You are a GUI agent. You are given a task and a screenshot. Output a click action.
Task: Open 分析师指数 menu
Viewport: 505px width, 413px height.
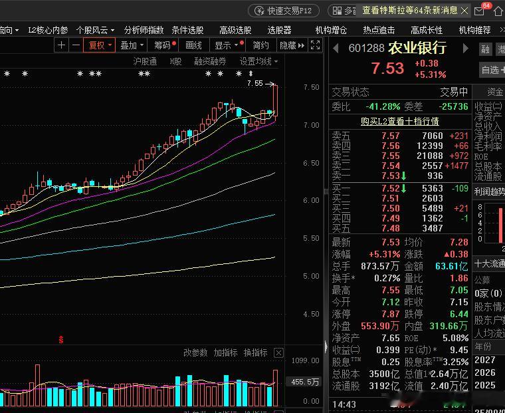coord(144,31)
